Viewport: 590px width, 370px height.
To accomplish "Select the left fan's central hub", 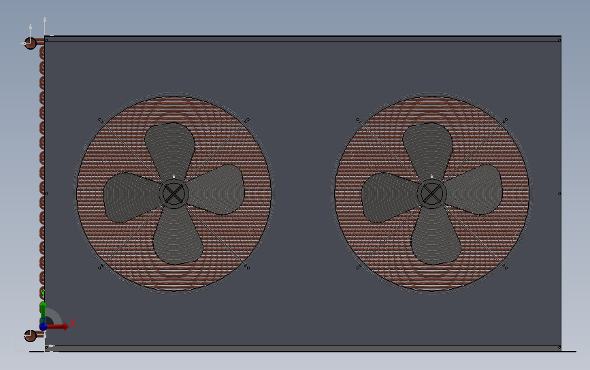I will click(x=174, y=194).
